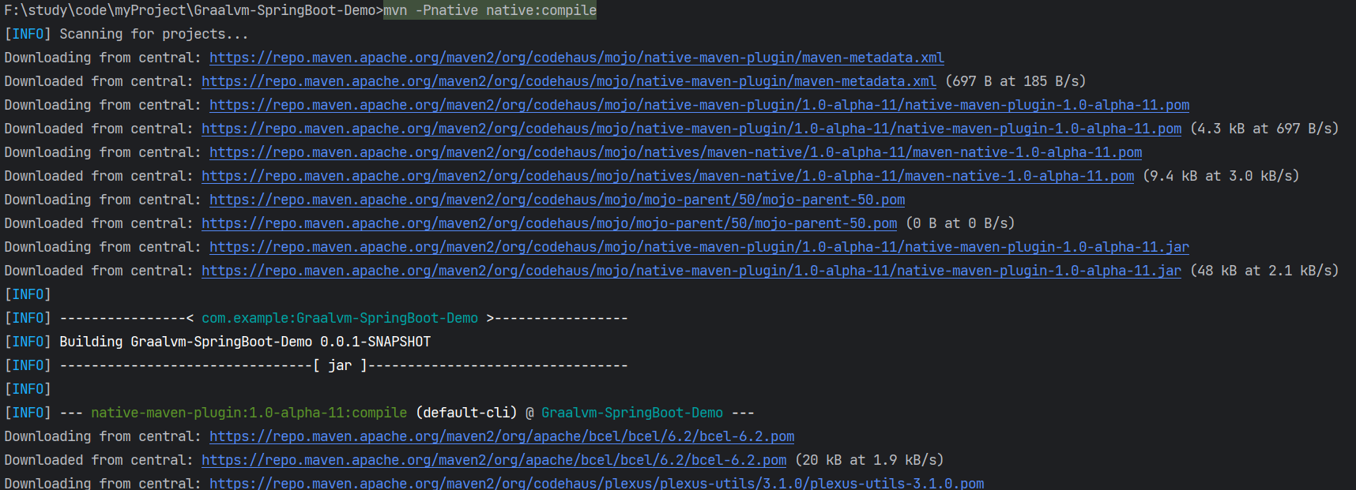Click download stats '(697 B at 185 B/s)'

tap(1015, 81)
